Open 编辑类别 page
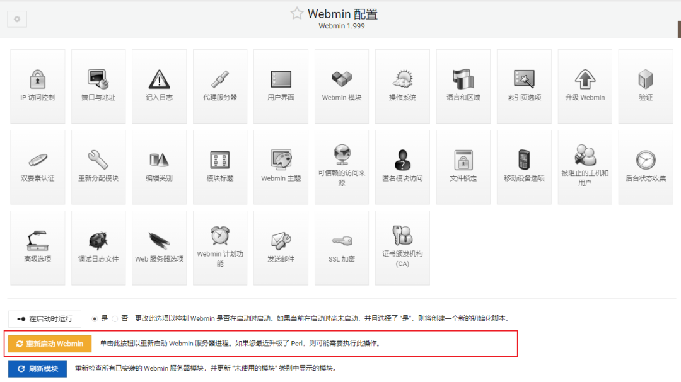This screenshot has height=382, width=681. 160,167
